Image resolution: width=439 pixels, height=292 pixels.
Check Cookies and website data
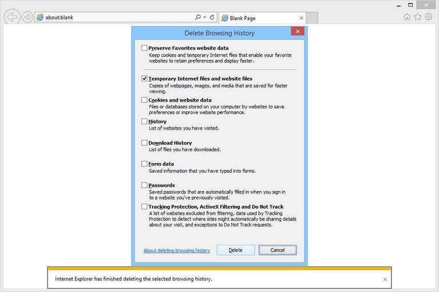[144, 100]
